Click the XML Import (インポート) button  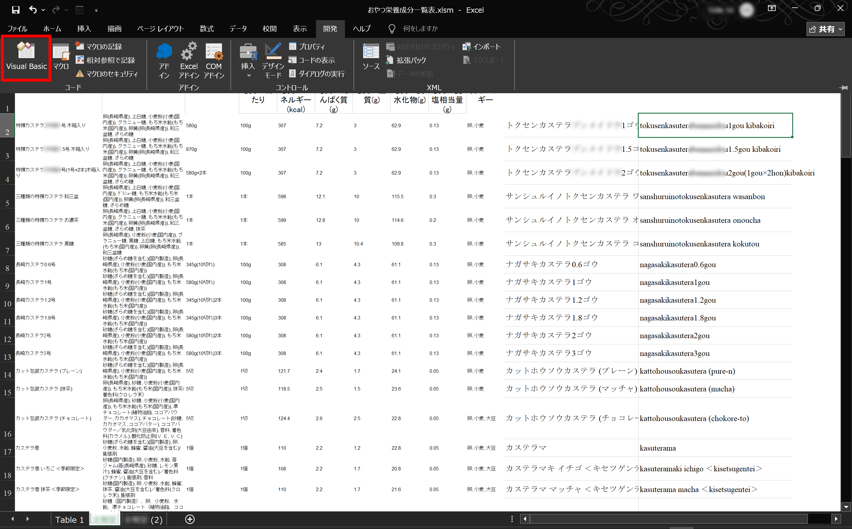coord(482,46)
